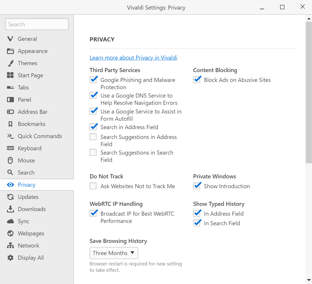Toggle typed history In Search Field
The width and height of the screenshot is (312, 284).
tap(197, 223)
